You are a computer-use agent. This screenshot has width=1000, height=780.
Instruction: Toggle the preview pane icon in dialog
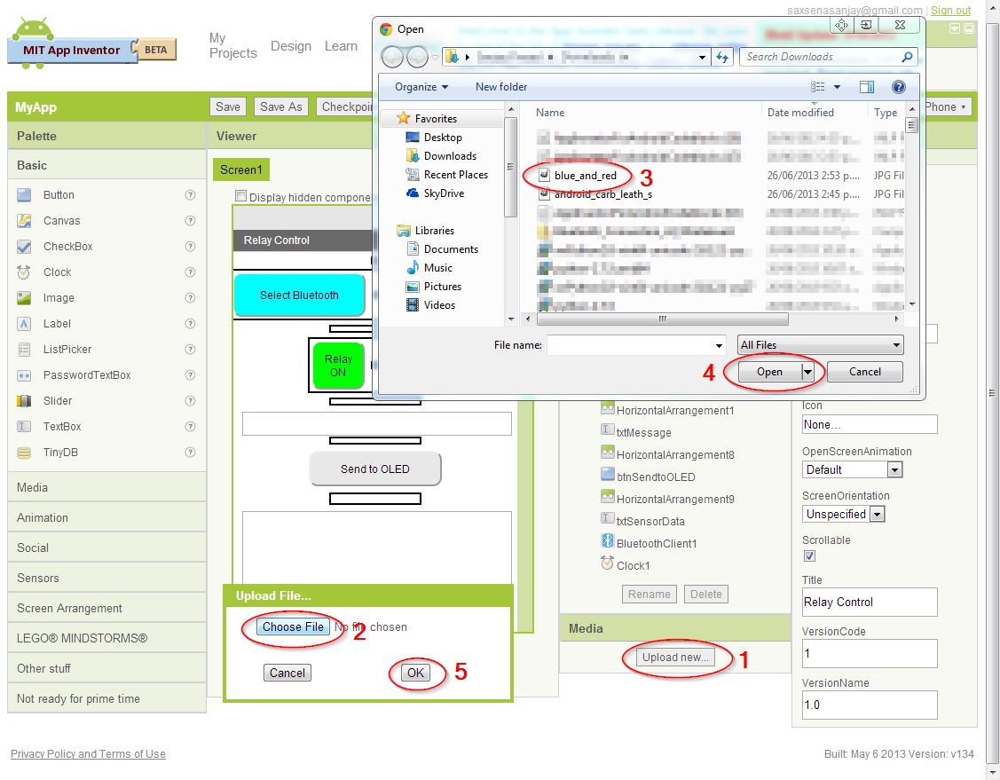click(x=867, y=87)
